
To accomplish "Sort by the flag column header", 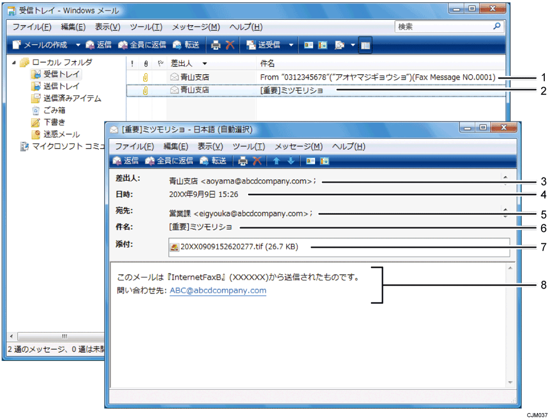I will pos(159,64).
